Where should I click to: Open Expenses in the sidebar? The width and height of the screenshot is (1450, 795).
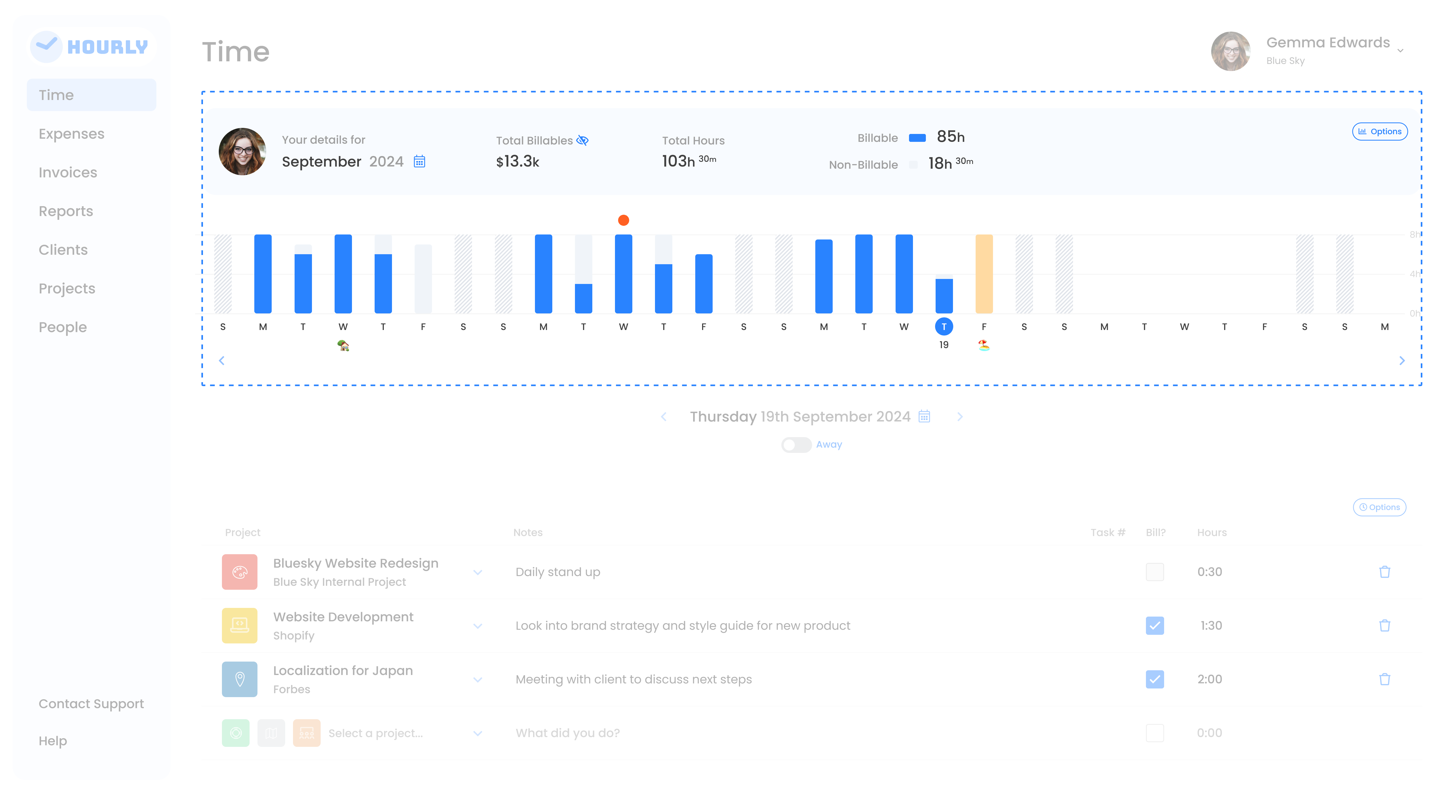coord(72,134)
